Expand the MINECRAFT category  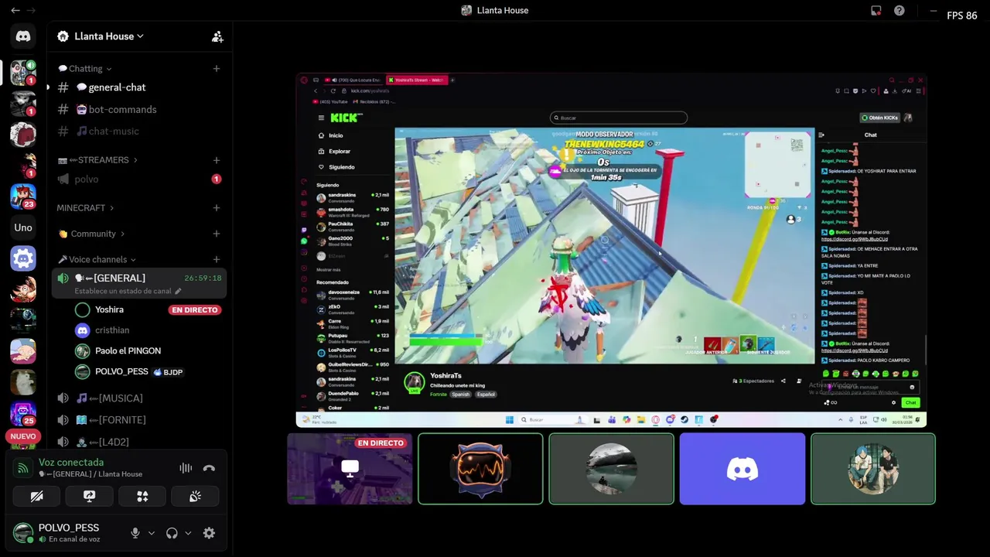click(x=85, y=208)
